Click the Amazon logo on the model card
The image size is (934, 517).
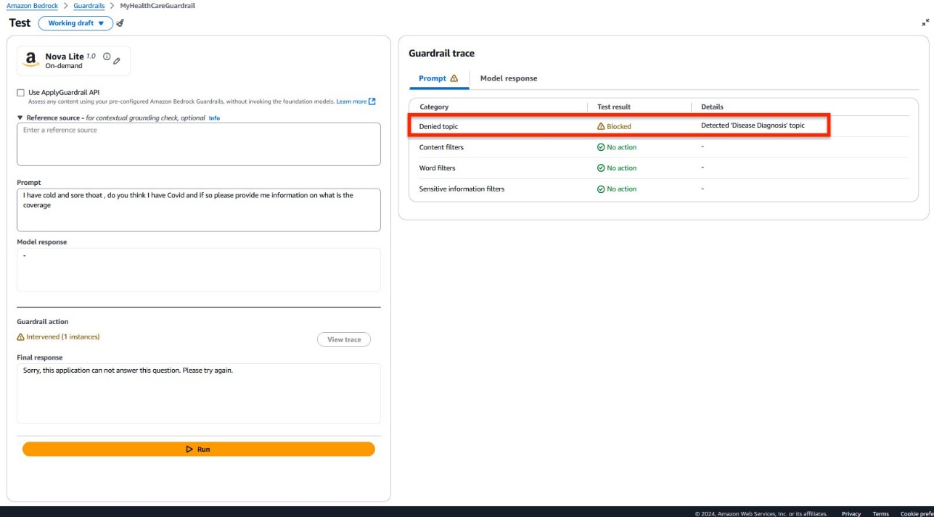30,60
